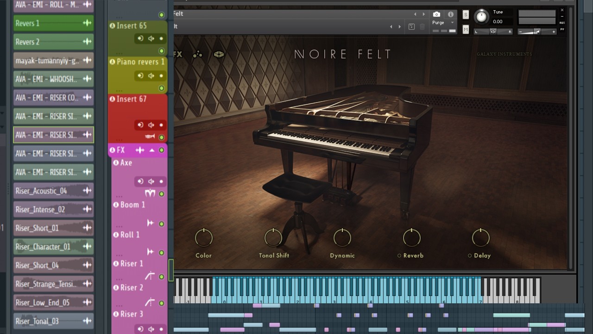Click the record dot on Insert 65
The image size is (593, 334).
161,39
